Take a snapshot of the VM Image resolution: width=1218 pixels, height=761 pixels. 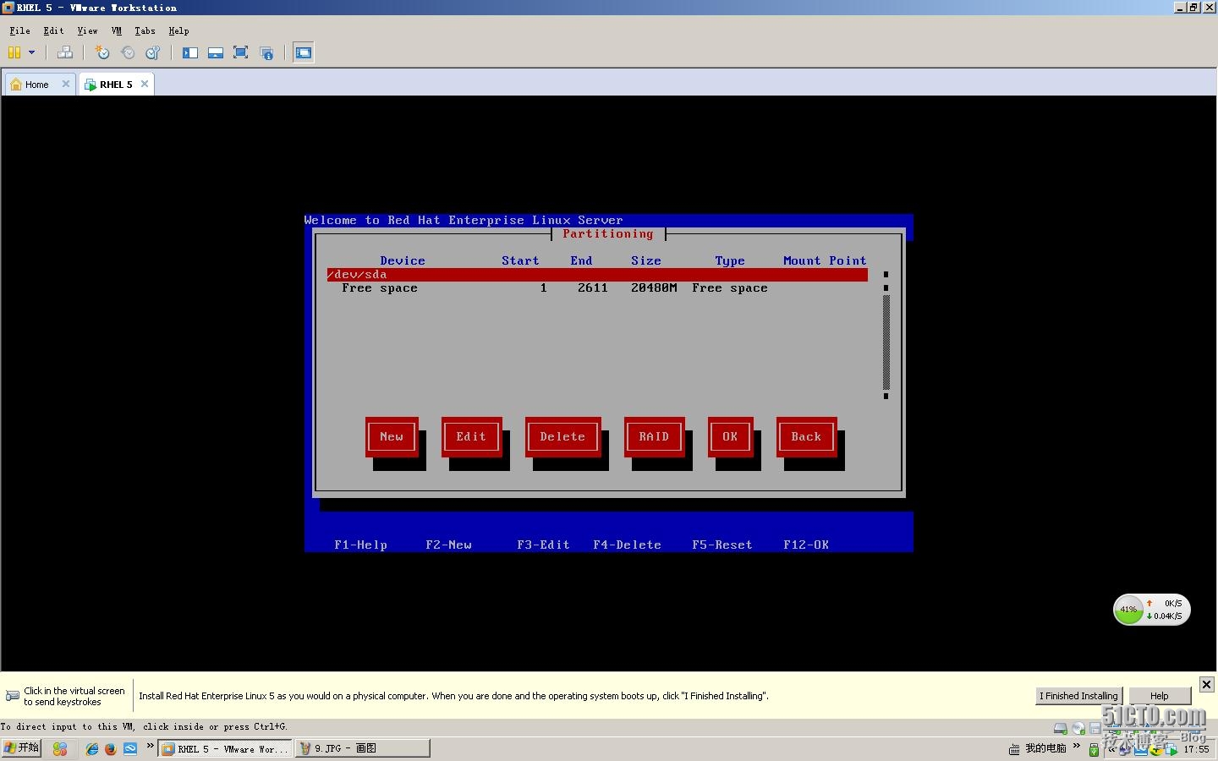(102, 52)
